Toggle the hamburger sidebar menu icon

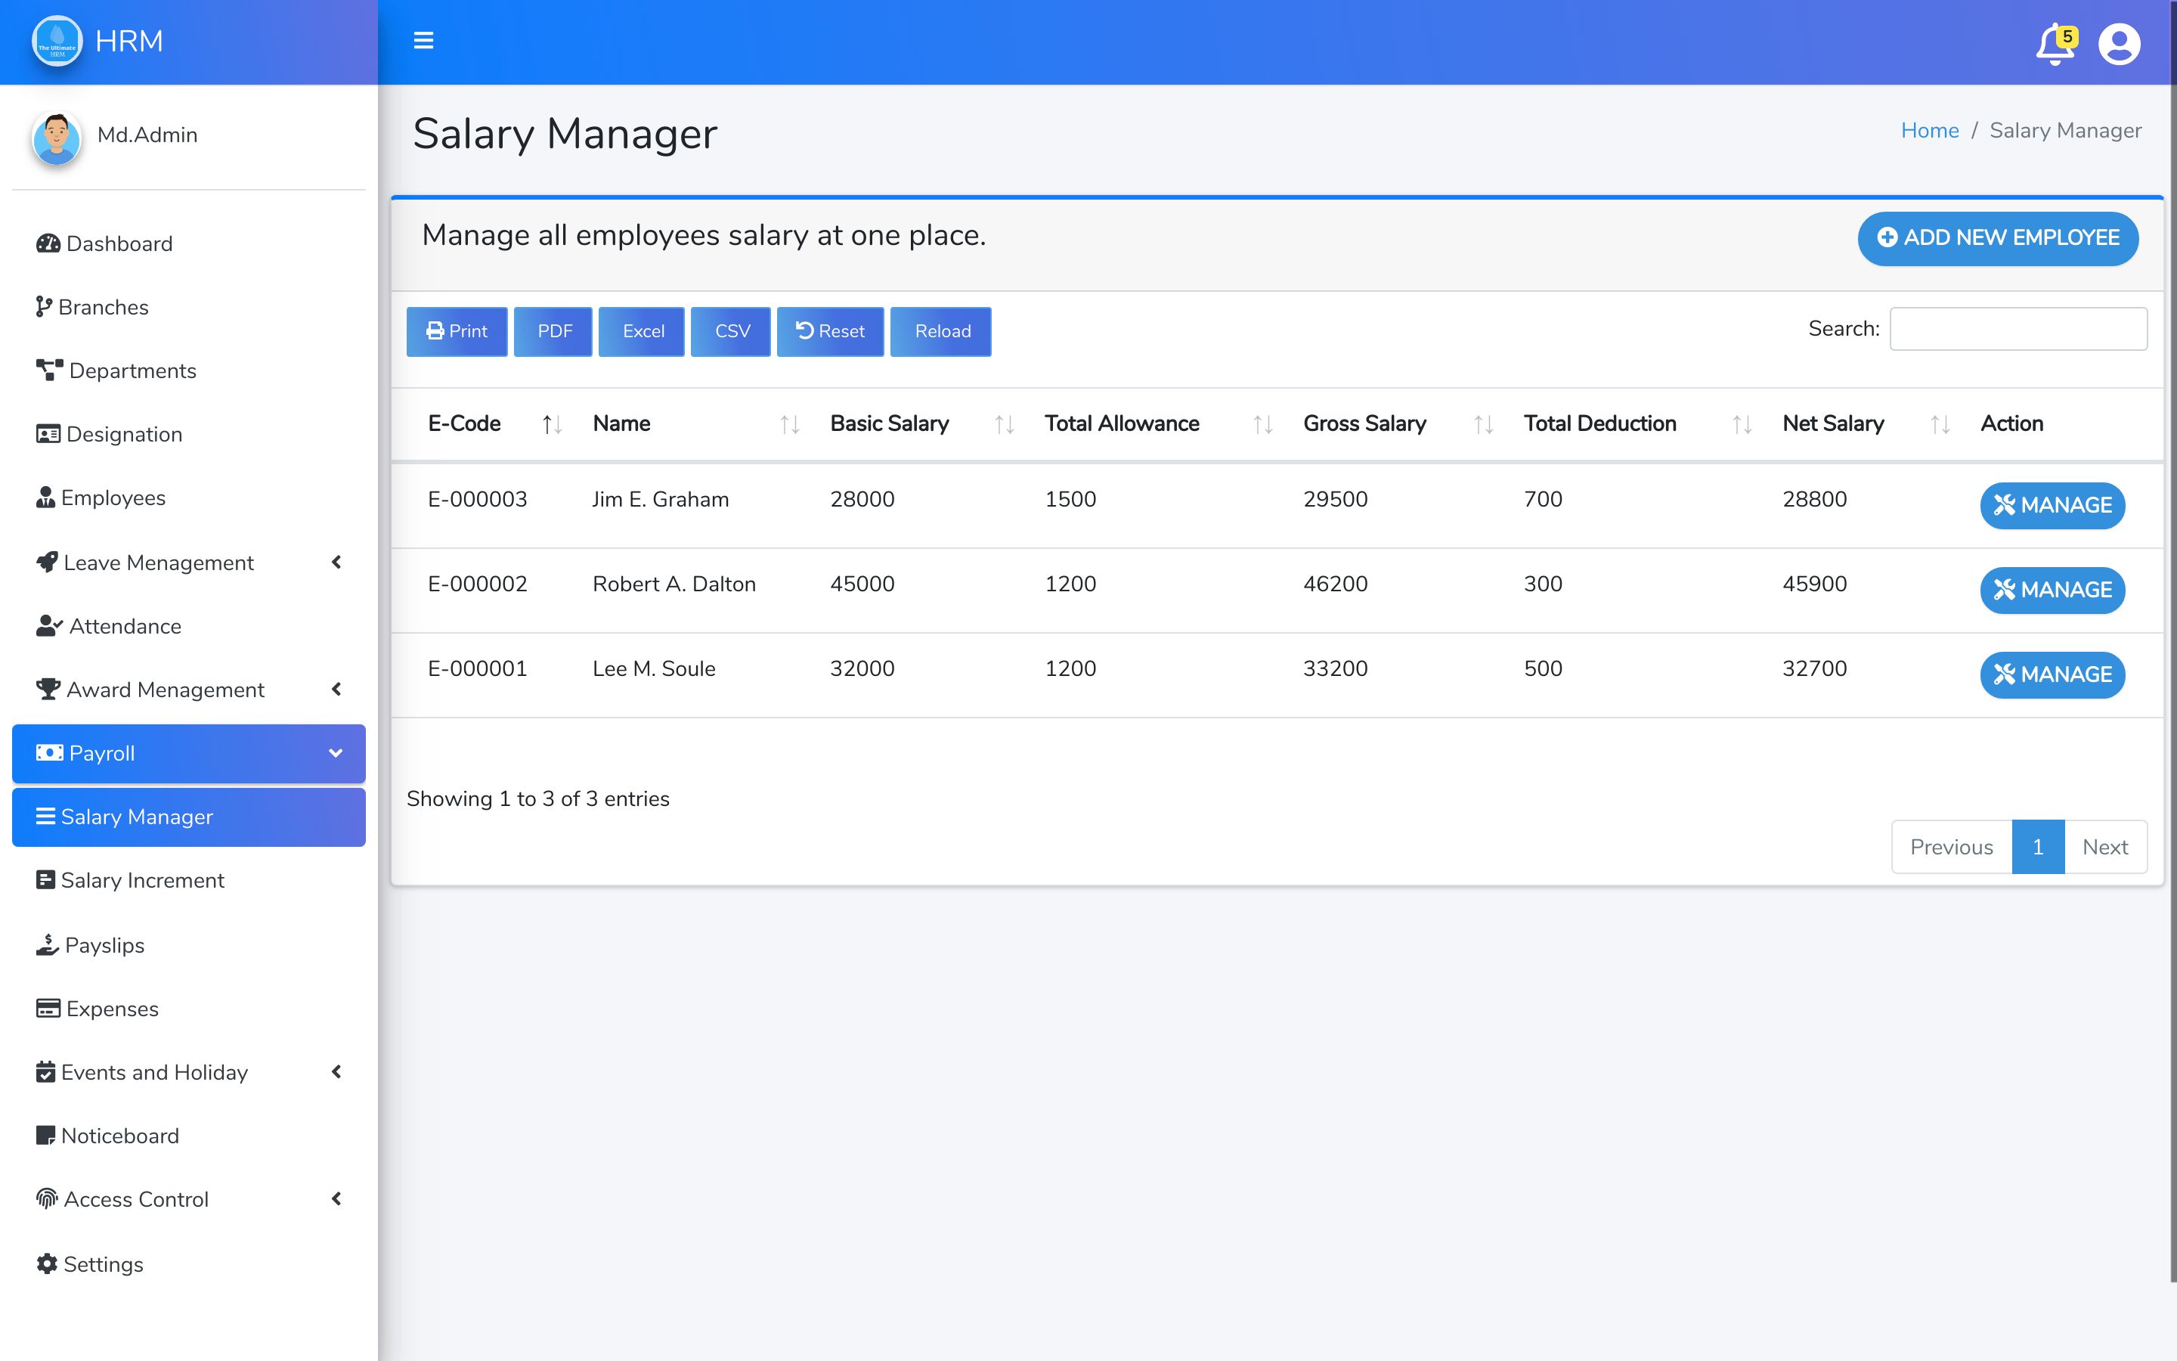(x=423, y=41)
